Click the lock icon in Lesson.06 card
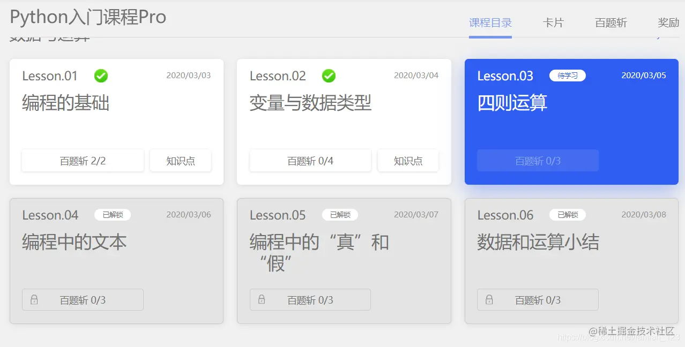Image resolution: width=685 pixels, height=347 pixels. (x=489, y=299)
